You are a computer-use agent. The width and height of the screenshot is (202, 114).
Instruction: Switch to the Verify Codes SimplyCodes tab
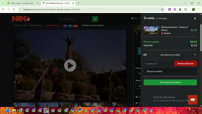click(x=22, y=3)
